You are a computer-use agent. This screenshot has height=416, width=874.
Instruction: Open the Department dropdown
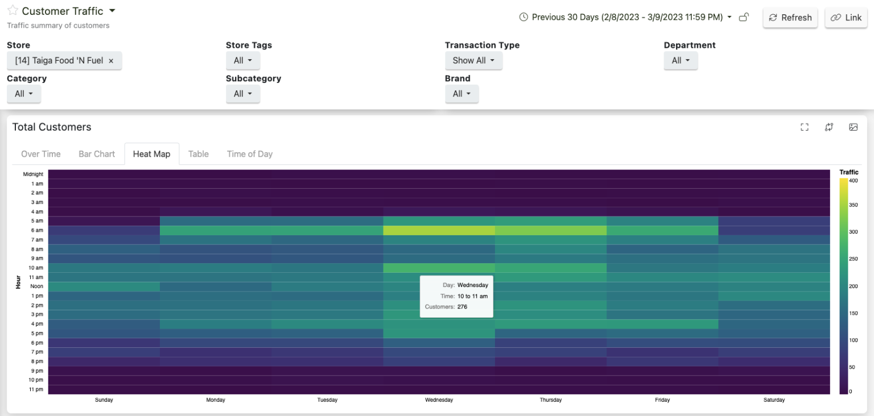(681, 60)
